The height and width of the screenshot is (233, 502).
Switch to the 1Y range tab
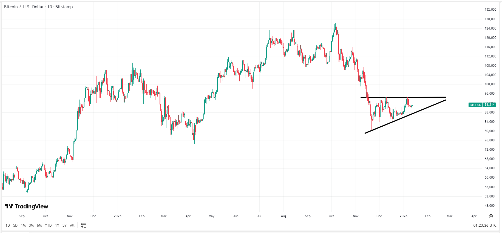[x=57, y=225]
